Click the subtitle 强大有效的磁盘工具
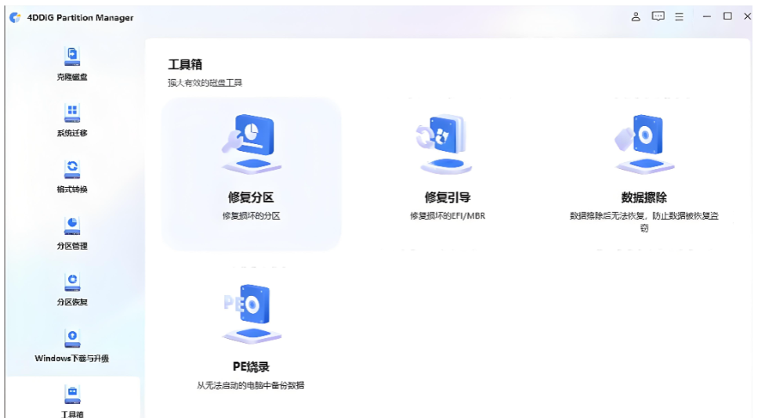The height and width of the screenshot is (418, 758). (x=205, y=83)
